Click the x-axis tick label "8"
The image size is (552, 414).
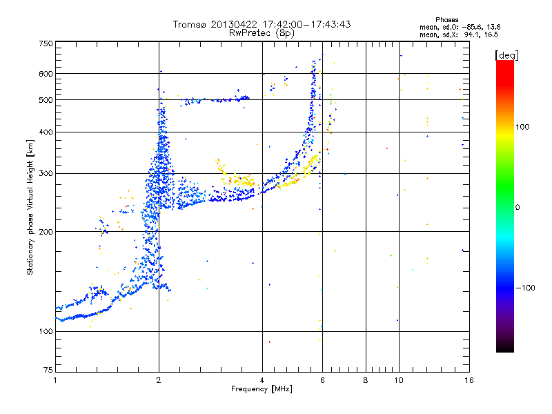point(366,380)
